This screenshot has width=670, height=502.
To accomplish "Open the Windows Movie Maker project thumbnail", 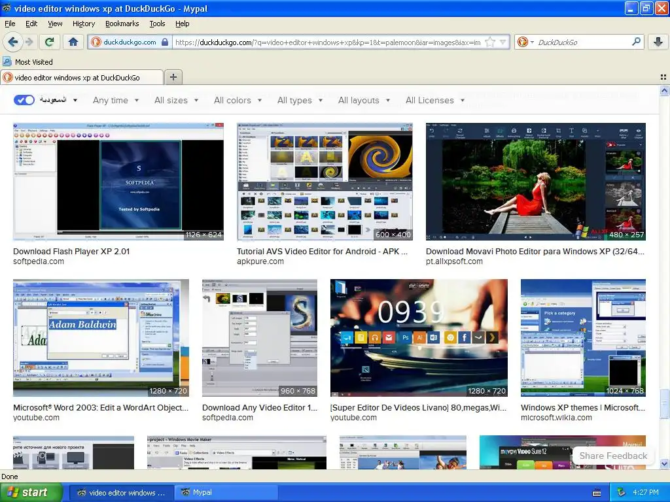I will (x=237, y=452).
